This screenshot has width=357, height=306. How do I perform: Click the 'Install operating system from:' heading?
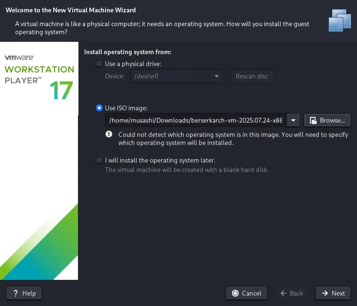pyautogui.click(x=128, y=52)
